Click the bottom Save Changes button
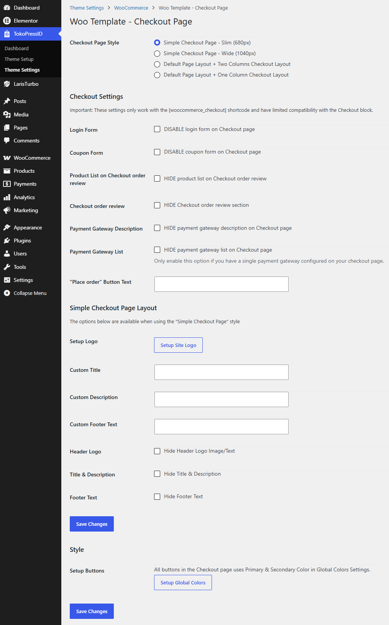 (x=92, y=611)
